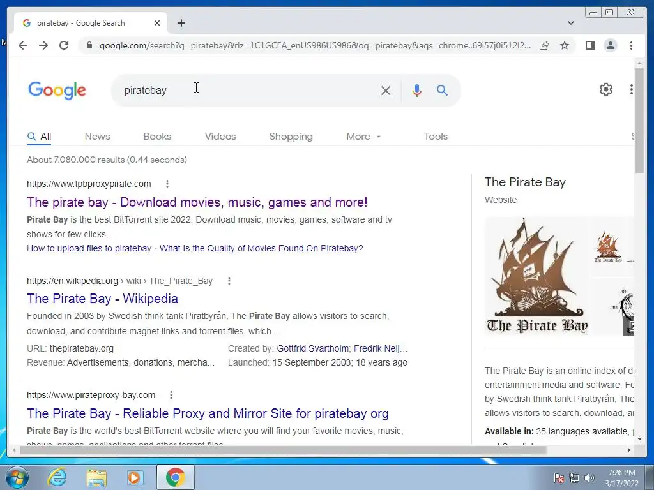
Task: Open the Action Center flag tray icon
Action: 558,478
